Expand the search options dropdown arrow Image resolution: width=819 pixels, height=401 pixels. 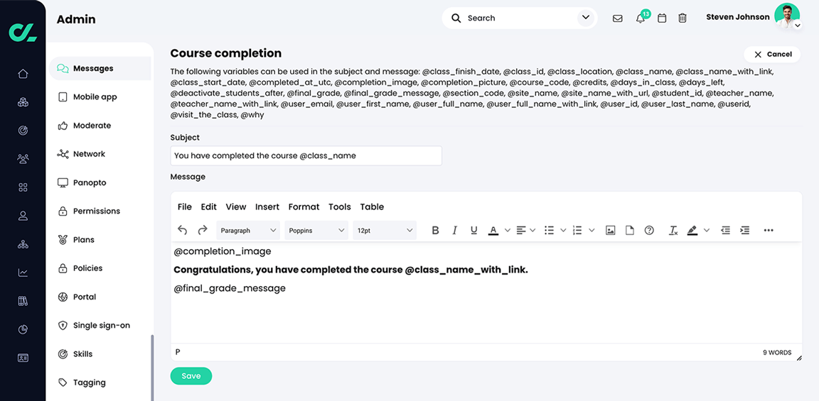(x=584, y=18)
